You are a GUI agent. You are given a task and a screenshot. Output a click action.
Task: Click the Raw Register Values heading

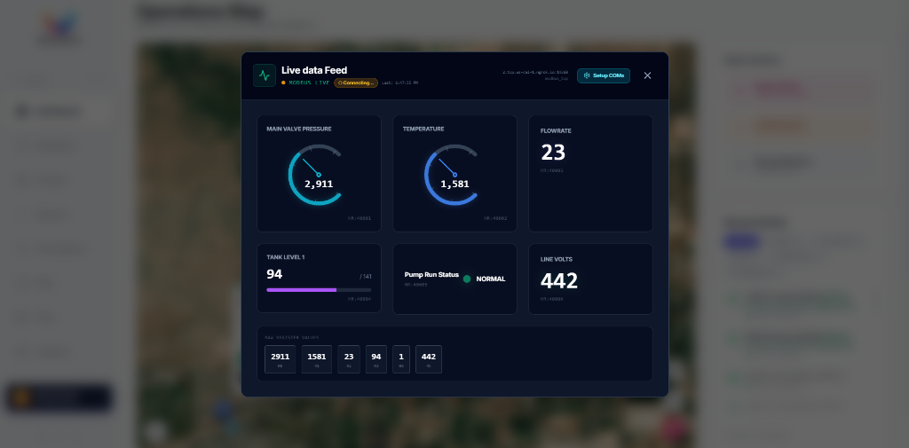pyautogui.click(x=292, y=337)
